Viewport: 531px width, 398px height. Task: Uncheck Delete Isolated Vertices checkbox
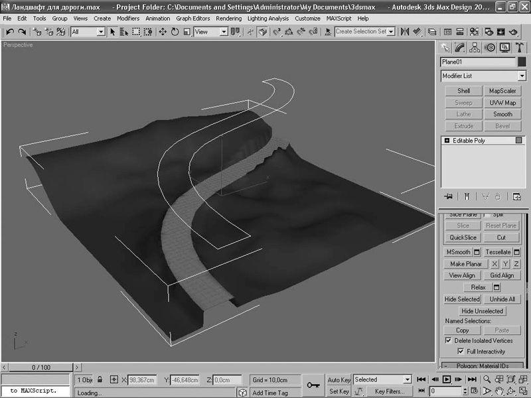click(448, 340)
